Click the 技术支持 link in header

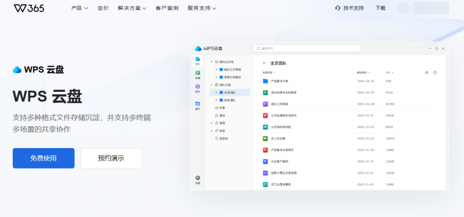pyautogui.click(x=353, y=8)
